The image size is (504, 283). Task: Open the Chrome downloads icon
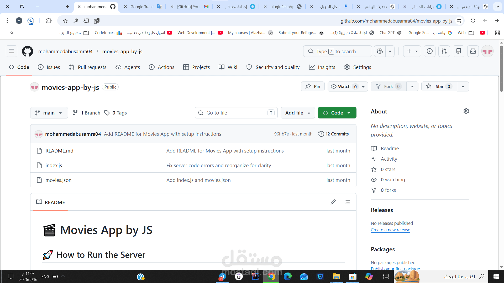tap(31, 21)
